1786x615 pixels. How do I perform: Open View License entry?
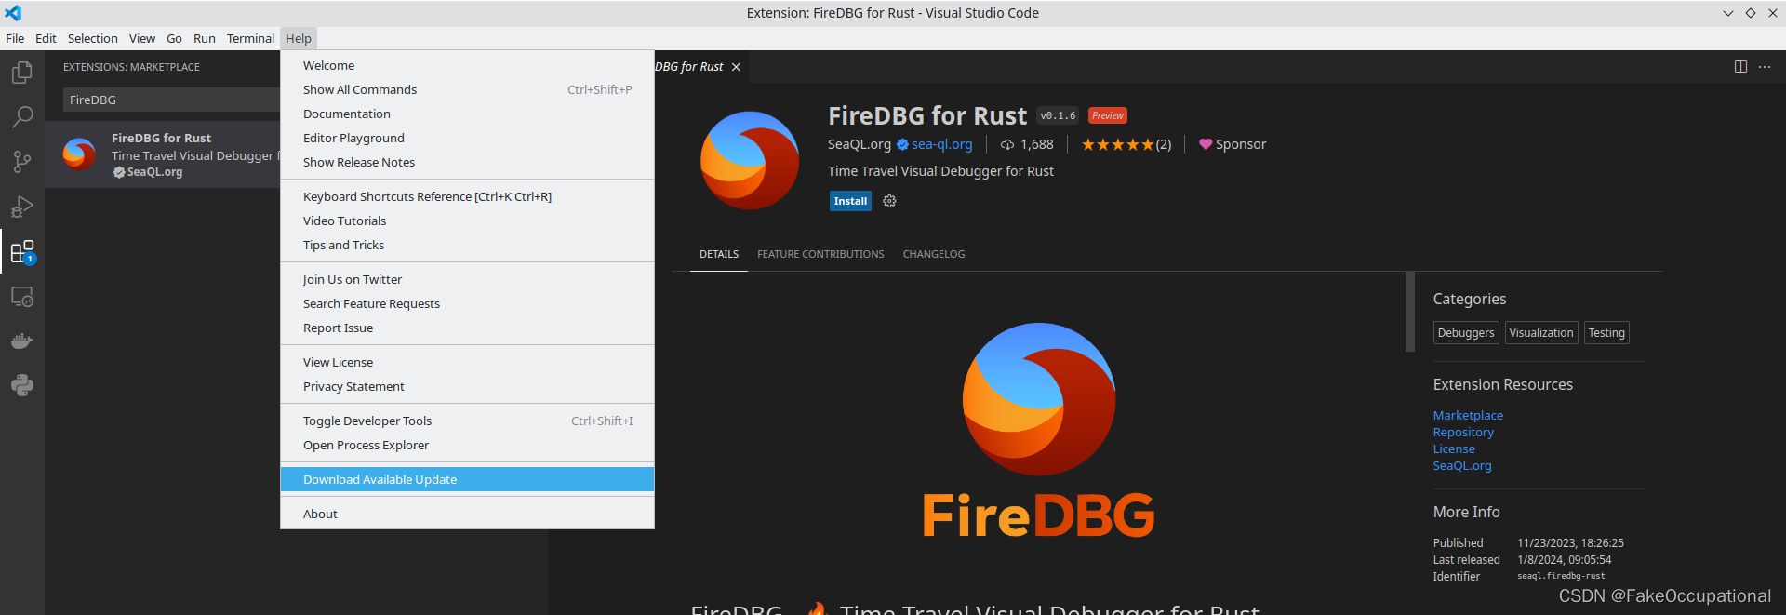pyautogui.click(x=467, y=362)
